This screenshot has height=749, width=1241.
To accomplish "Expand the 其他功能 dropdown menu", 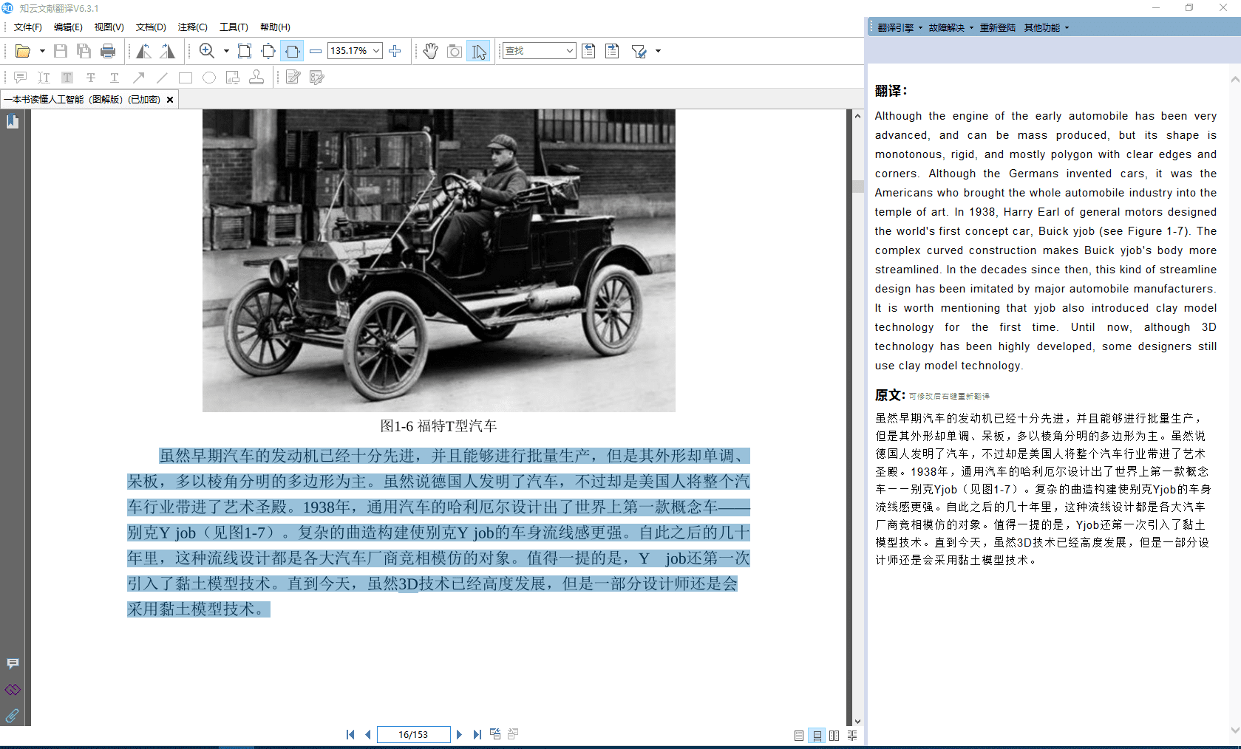I will (x=1046, y=28).
